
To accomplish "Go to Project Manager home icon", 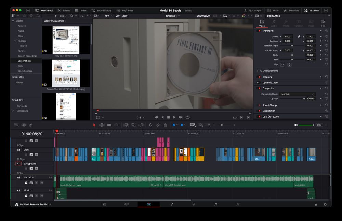I will 316,205.
